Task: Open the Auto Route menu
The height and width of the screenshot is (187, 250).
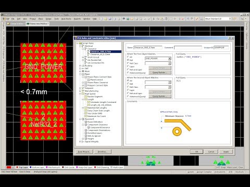Action: [66, 19]
